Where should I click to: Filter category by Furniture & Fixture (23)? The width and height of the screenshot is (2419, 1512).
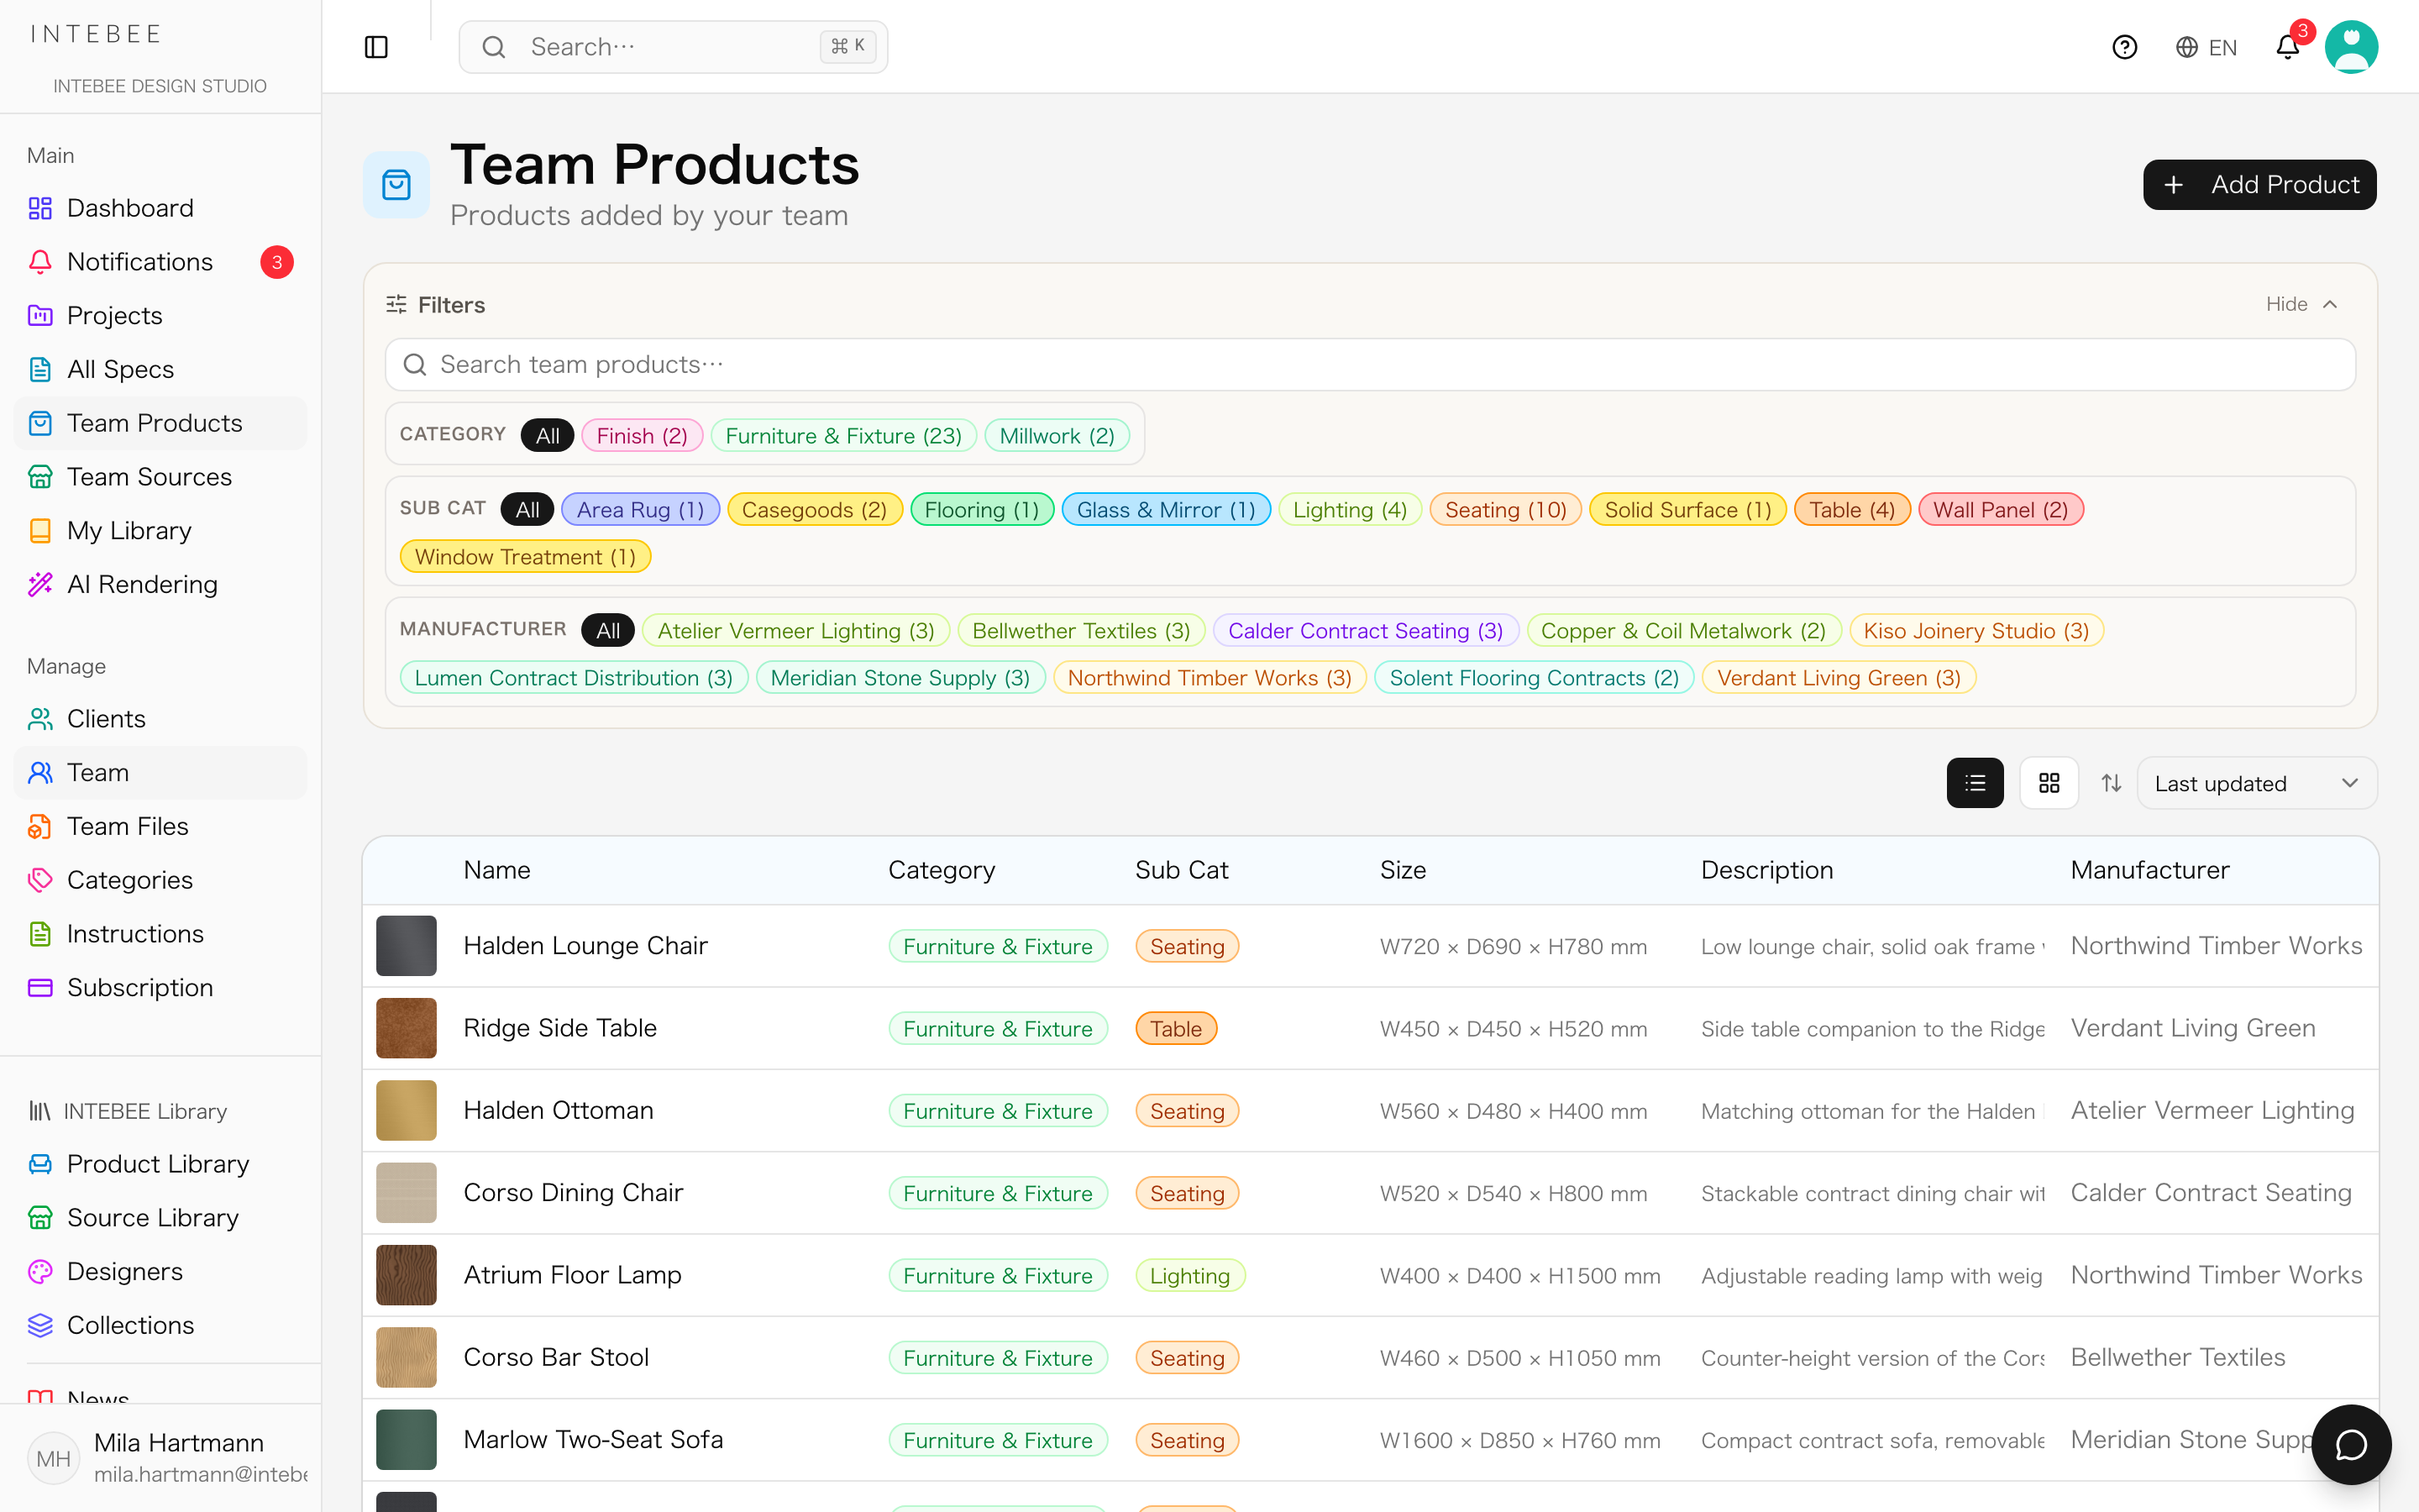point(842,435)
